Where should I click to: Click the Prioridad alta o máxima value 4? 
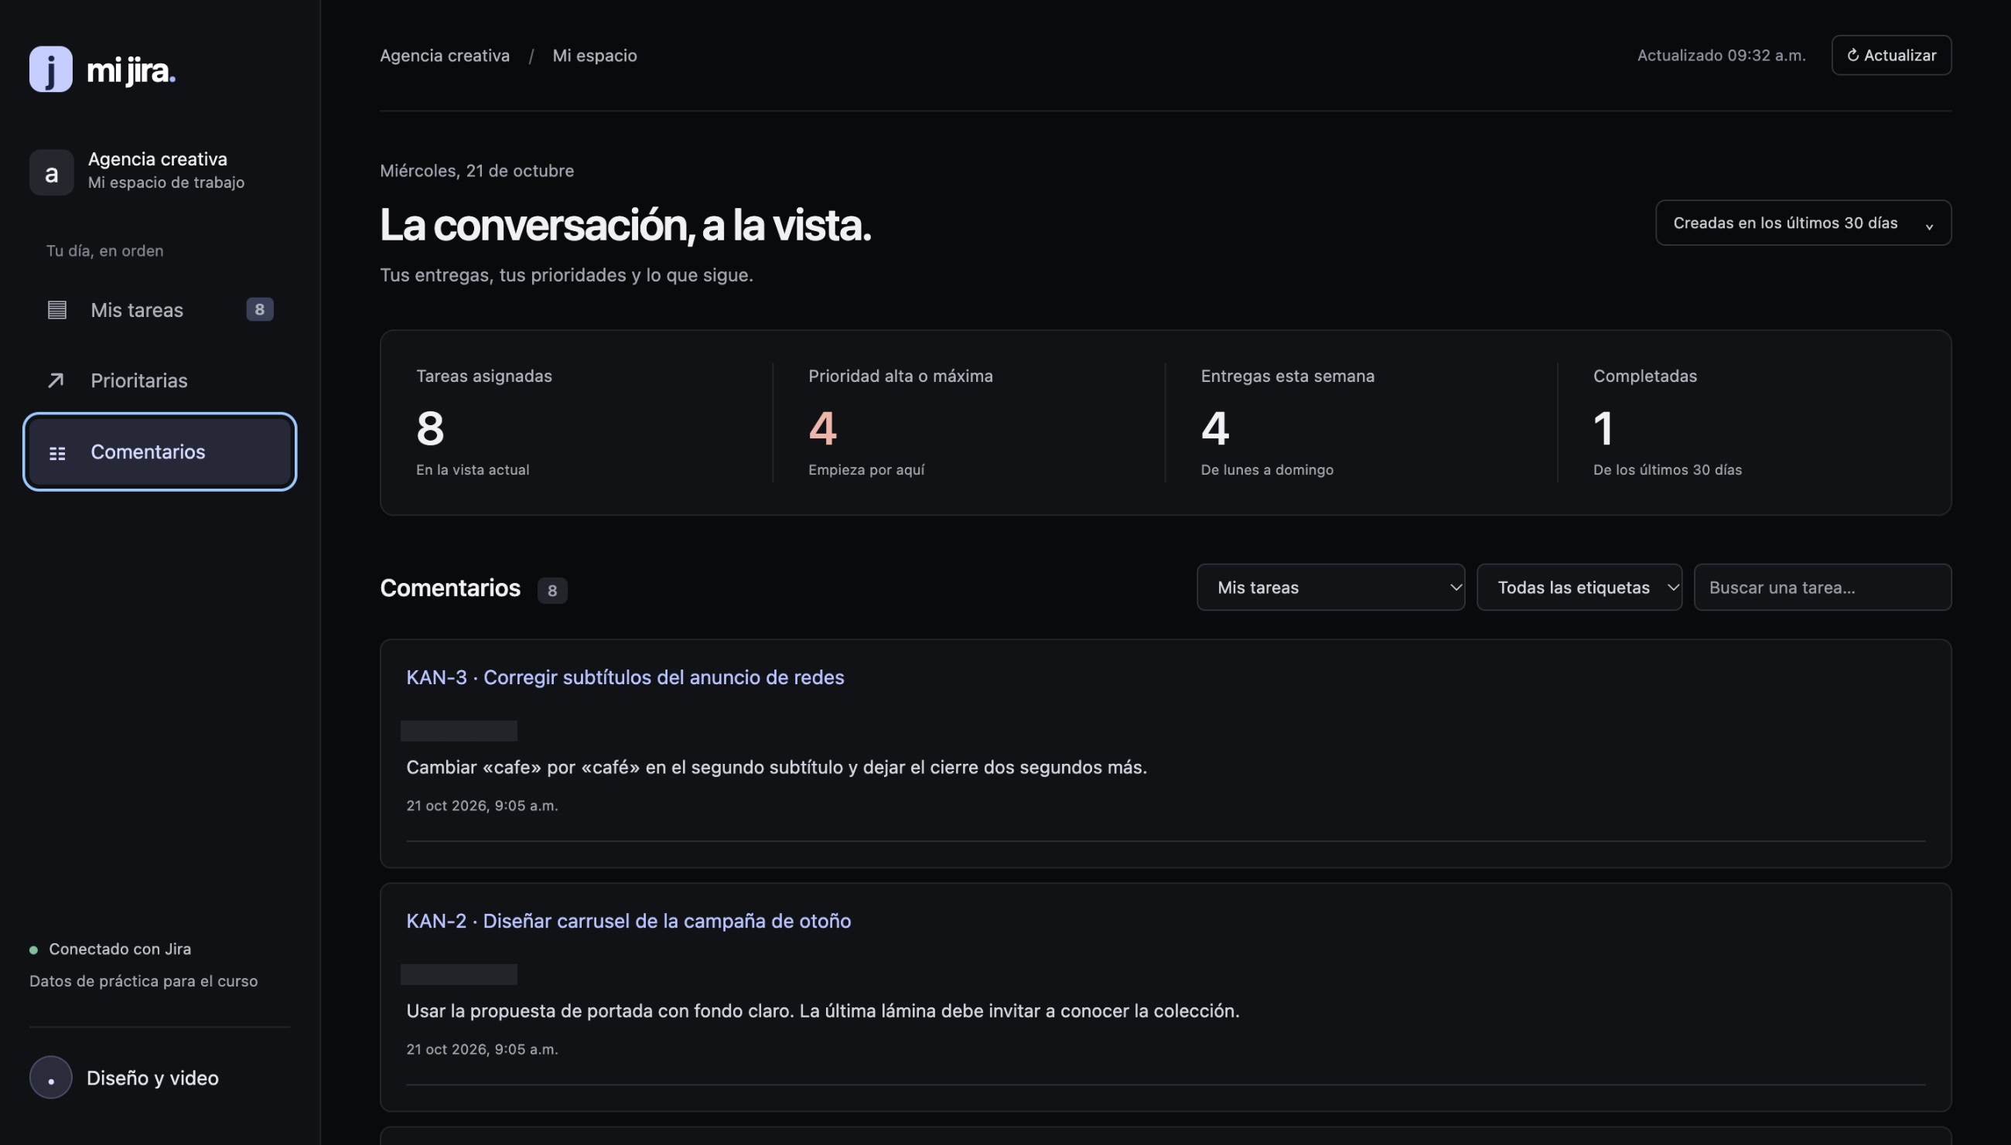coord(822,428)
